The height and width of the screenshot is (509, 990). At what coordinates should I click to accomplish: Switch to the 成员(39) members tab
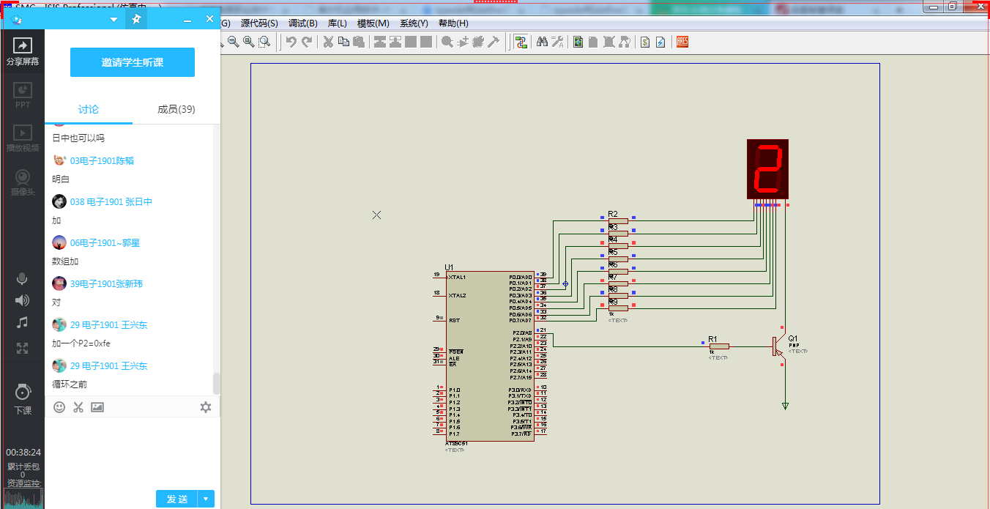[176, 109]
